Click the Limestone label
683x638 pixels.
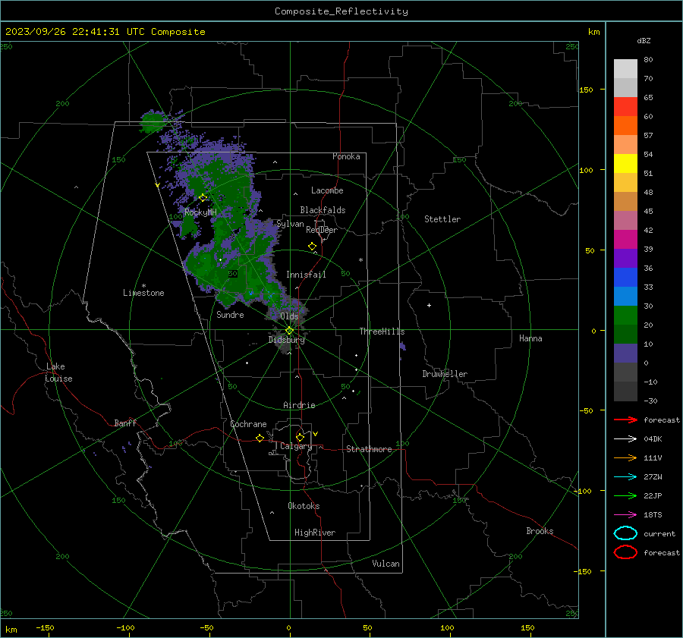click(143, 293)
